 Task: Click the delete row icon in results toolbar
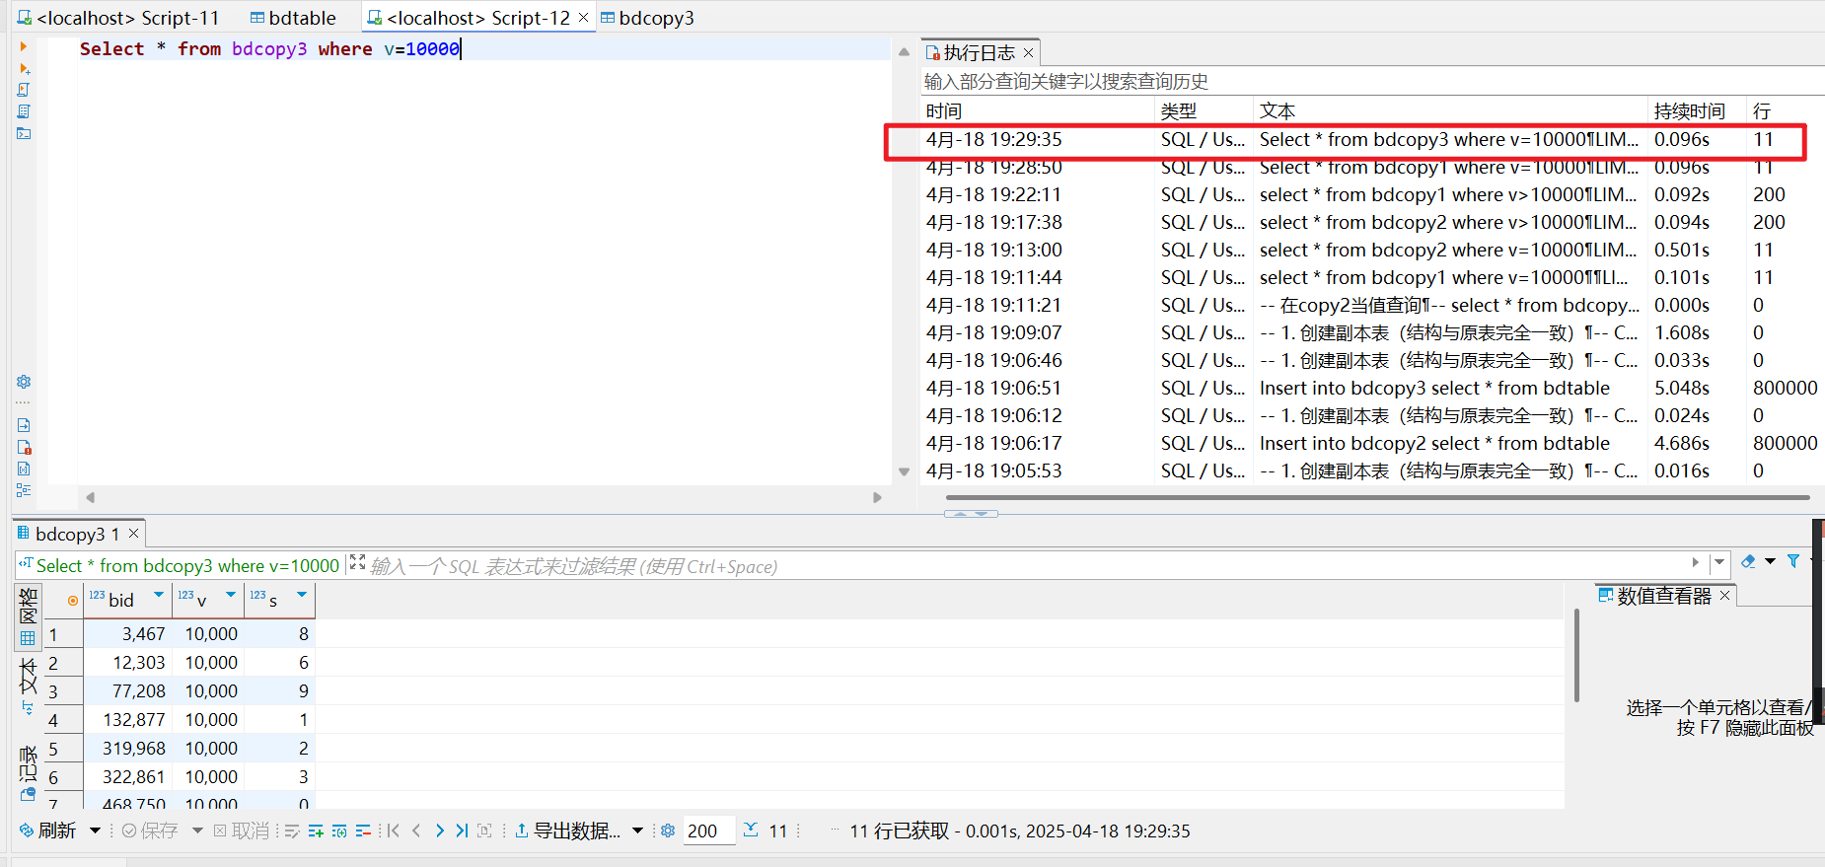[x=363, y=831]
